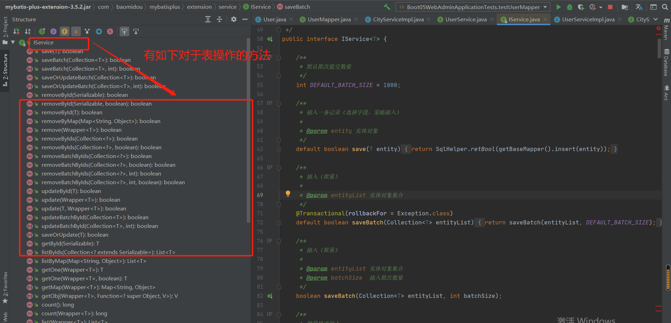Open the Database tool window
Viewport: 671px width, 323px height.
pyautogui.click(x=666, y=63)
